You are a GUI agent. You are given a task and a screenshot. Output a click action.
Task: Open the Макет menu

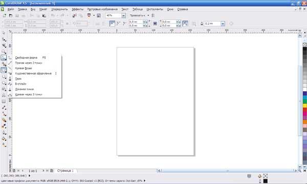[43, 9]
